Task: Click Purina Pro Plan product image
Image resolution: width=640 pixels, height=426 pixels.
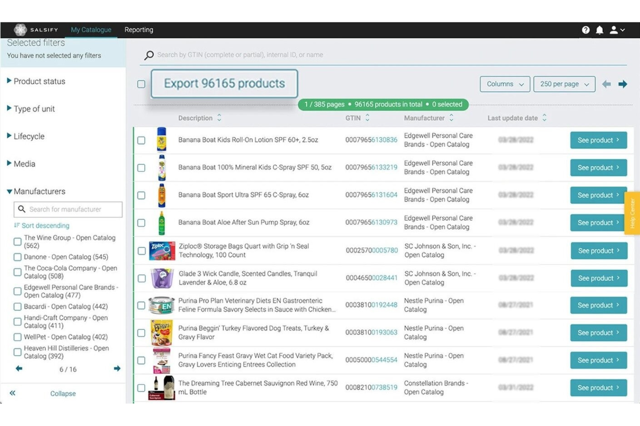Action: (162, 306)
